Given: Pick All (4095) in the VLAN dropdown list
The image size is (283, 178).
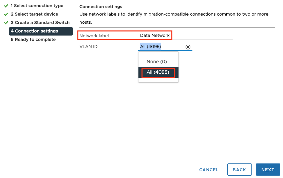Looking at the screenshot, I should point(158,72).
